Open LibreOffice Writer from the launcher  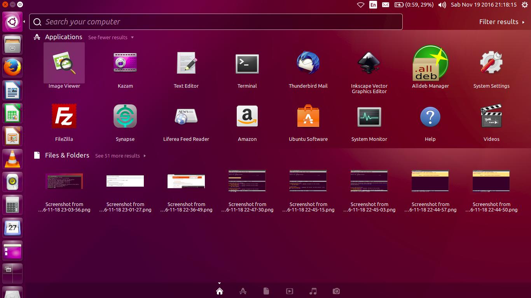pos(12,90)
